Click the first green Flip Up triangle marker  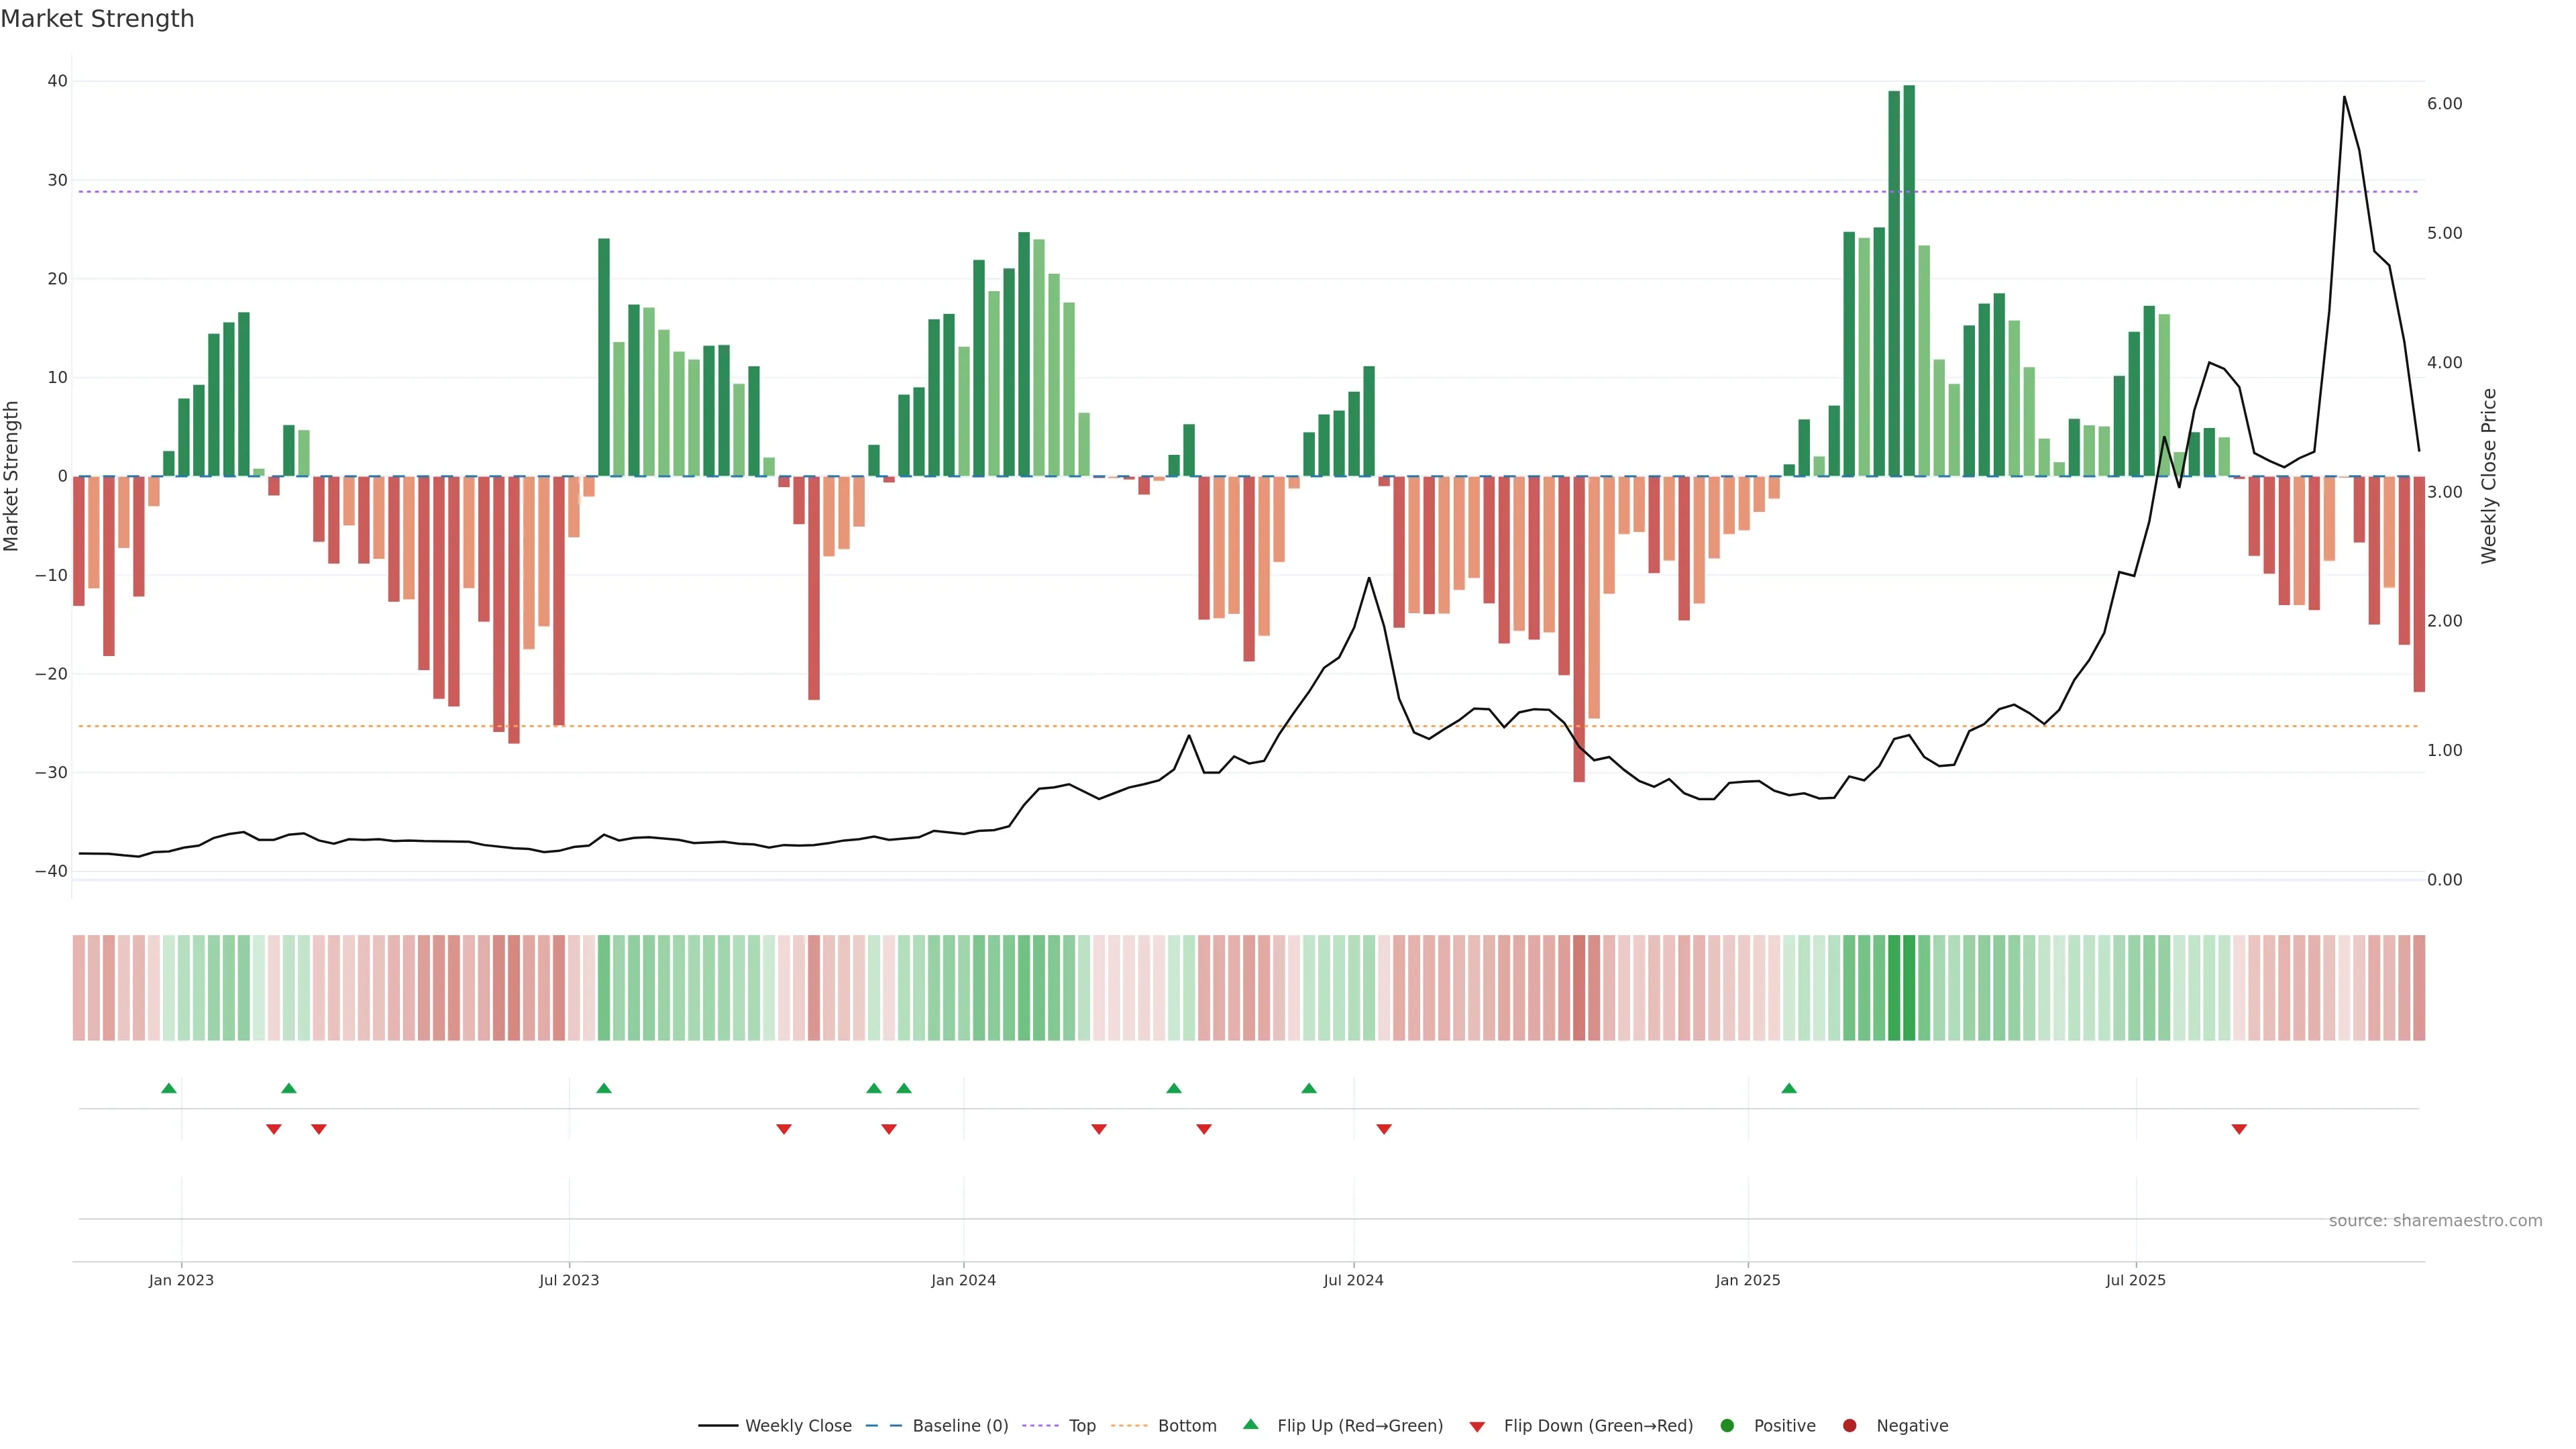(x=169, y=1088)
